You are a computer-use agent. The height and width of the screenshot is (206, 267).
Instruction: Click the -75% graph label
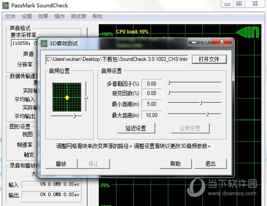(x=104, y=185)
